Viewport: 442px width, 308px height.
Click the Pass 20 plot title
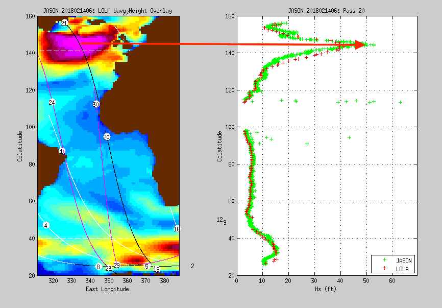pos(326,10)
